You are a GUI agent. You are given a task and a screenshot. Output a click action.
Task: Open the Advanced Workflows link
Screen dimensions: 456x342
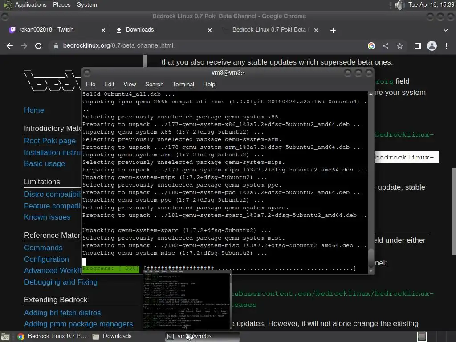[53, 270]
